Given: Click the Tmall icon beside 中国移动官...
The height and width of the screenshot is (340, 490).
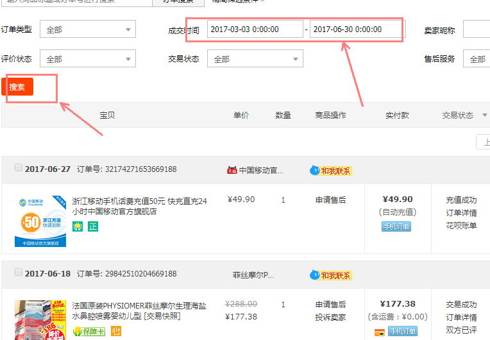Looking at the screenshot, I should pyautogui.click(x=232, y=170).
